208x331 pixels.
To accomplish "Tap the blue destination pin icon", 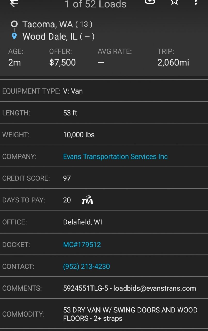I will 14,36.
